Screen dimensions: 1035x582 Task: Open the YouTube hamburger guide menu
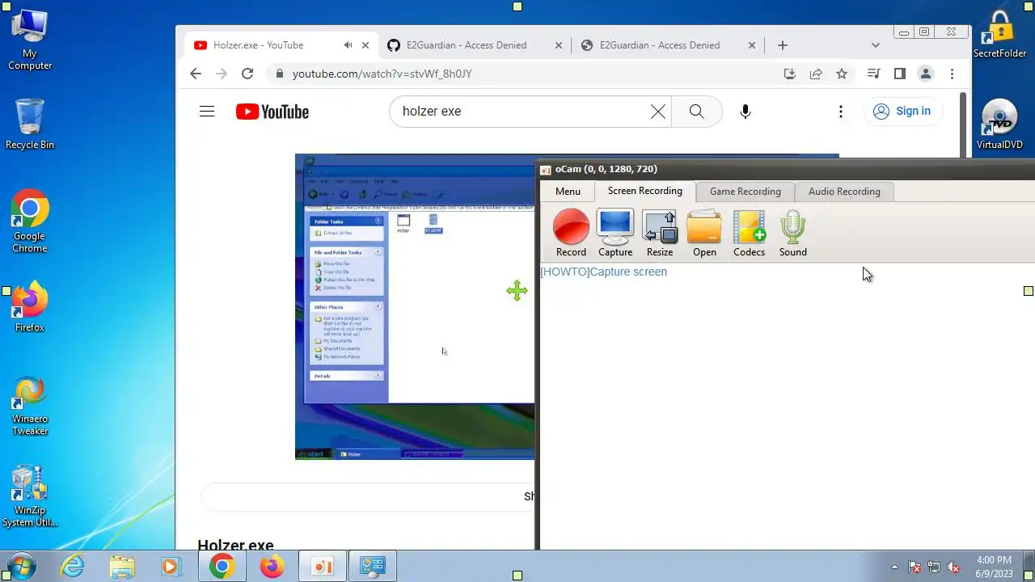coord(207,112)
